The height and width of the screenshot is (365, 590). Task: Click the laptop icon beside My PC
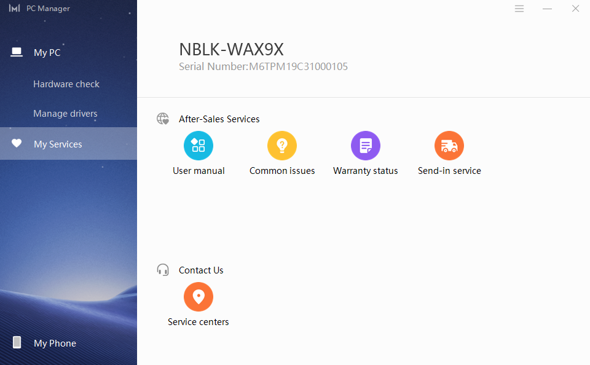click(16, 52)
